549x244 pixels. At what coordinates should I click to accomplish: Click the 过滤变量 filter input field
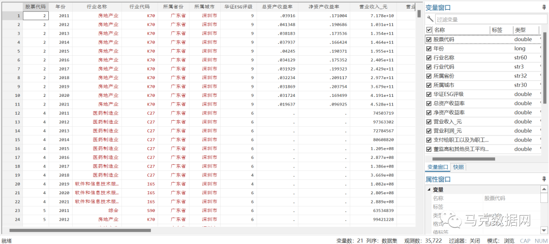[490, 19]
